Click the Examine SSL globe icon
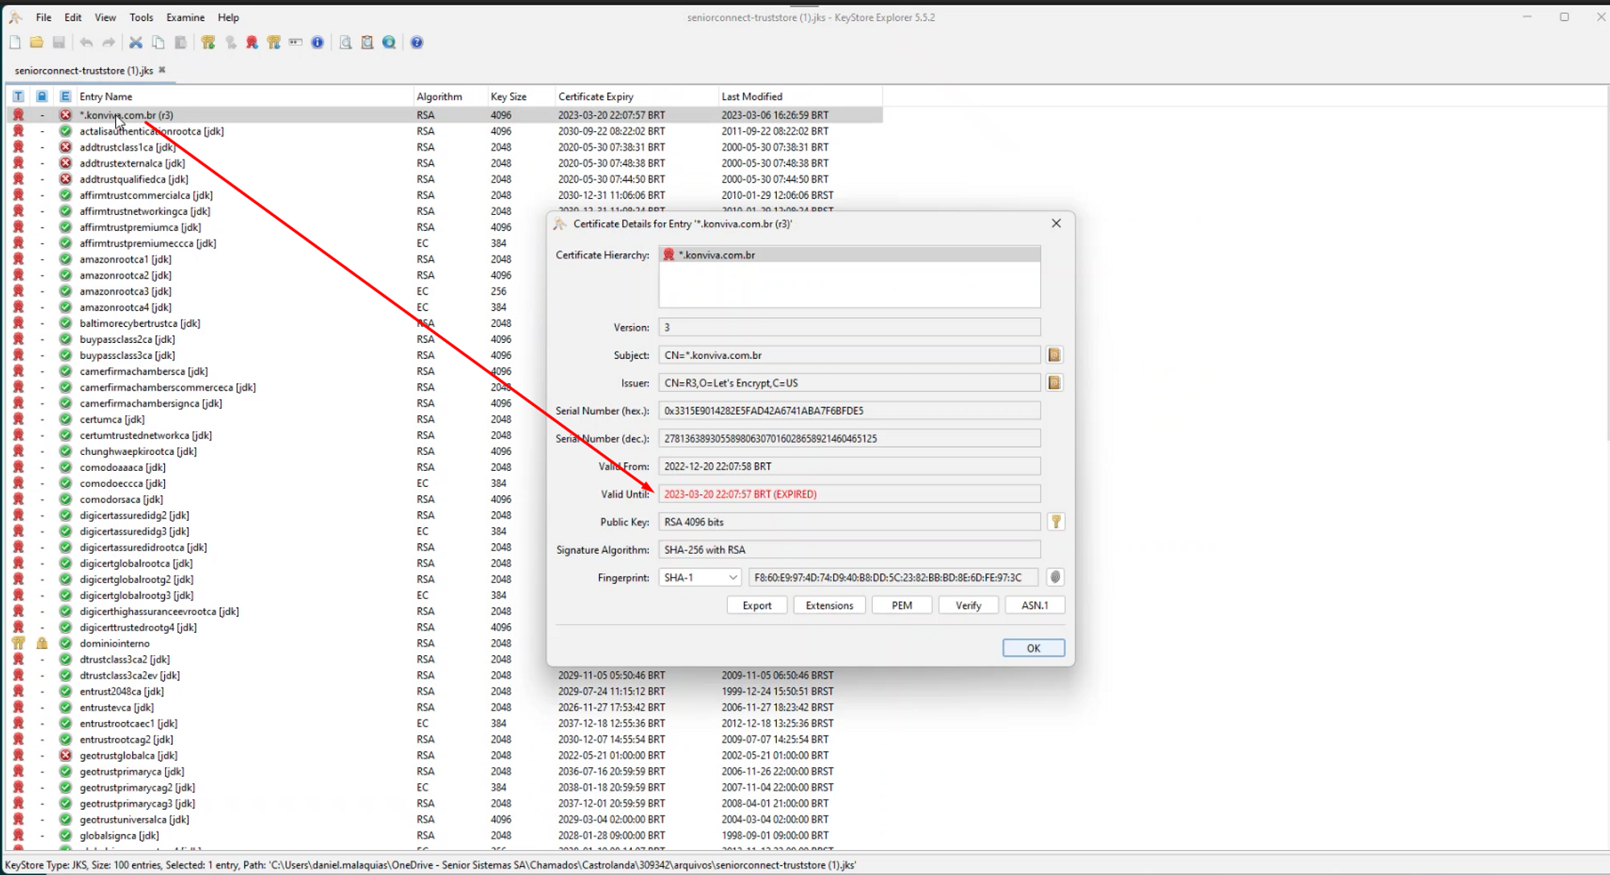Image resolution: width=1610 pixels, height=875 pixels. pyautogui.click(x=390, y=43)
